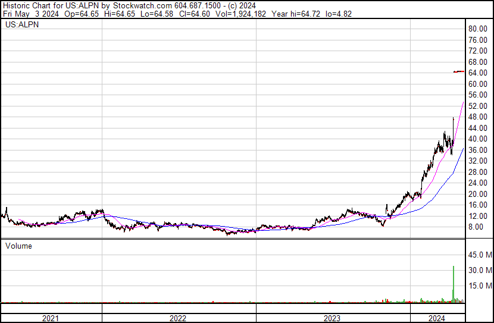Click the 30.0 M volume axis label
Screen dimensions: 494x323
click(480, 271)
